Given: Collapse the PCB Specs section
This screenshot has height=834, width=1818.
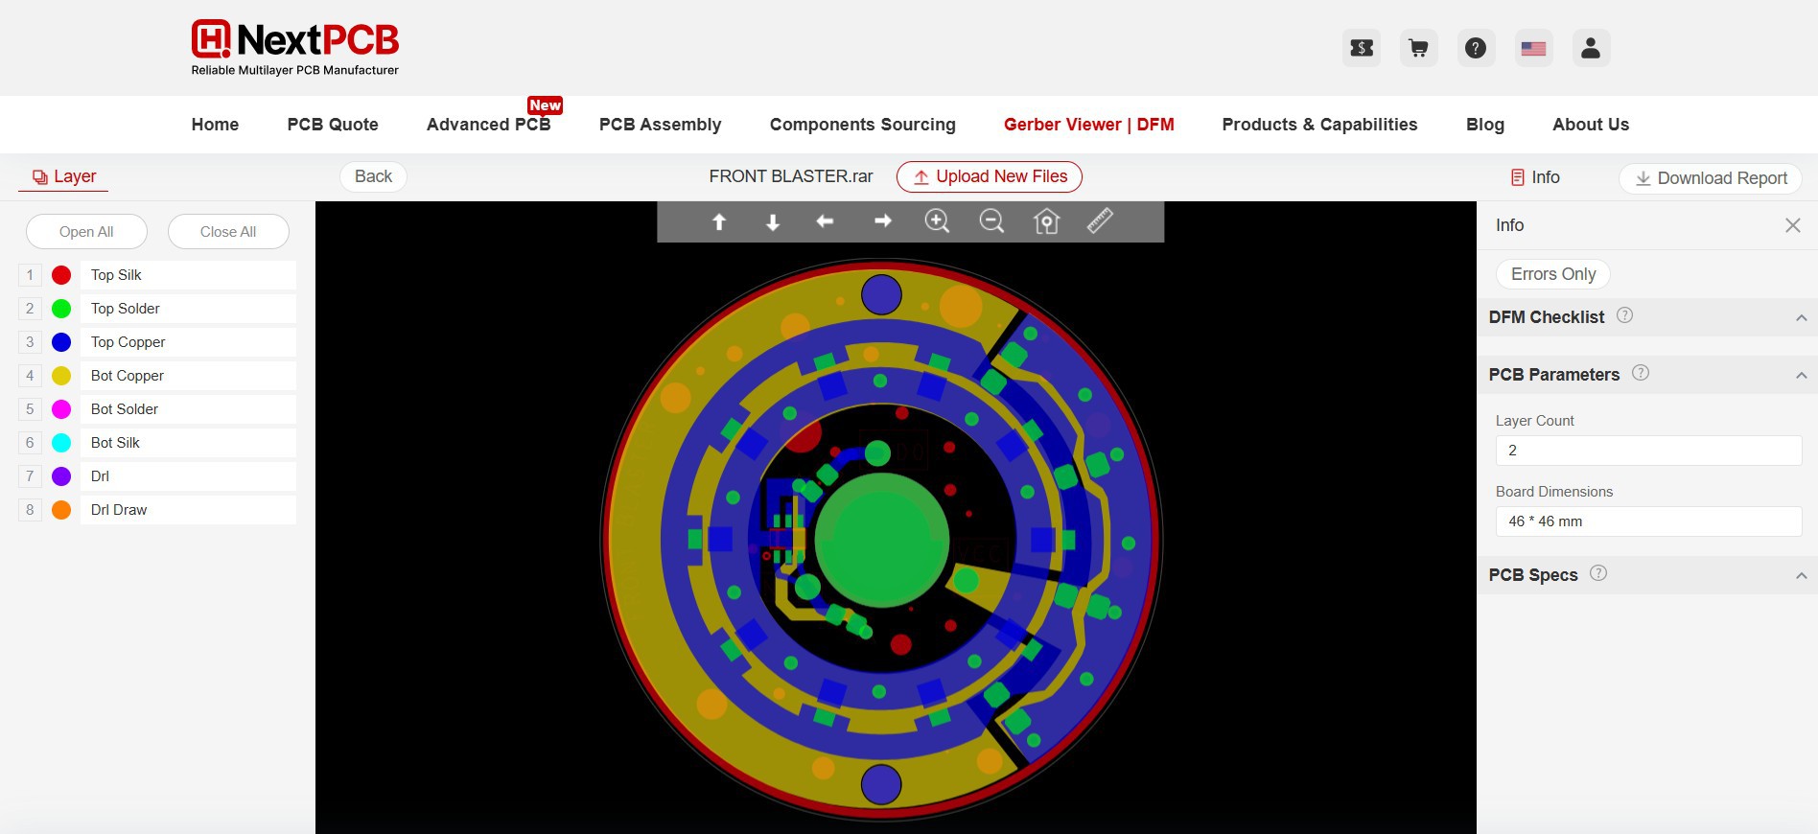Looking at the screenshot, I should click(1801, 575).
